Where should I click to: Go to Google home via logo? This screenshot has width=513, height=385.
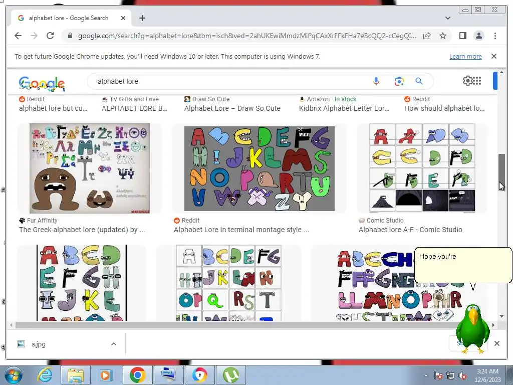42,83
